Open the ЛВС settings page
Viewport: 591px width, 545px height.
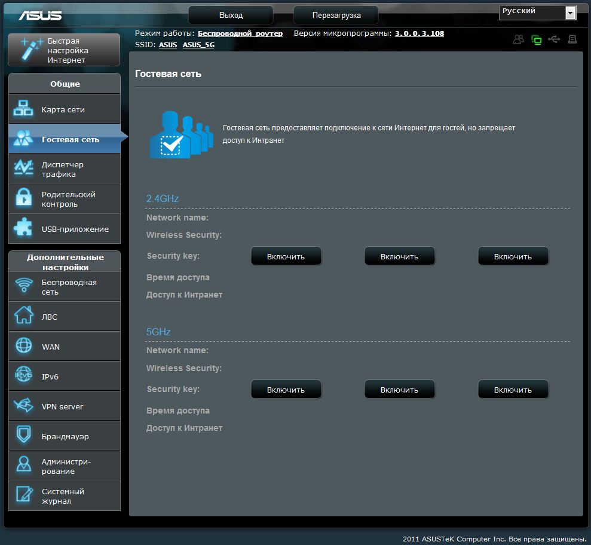(x=65, y=316)
